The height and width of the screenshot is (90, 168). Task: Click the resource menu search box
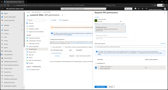tap(36, 20)
